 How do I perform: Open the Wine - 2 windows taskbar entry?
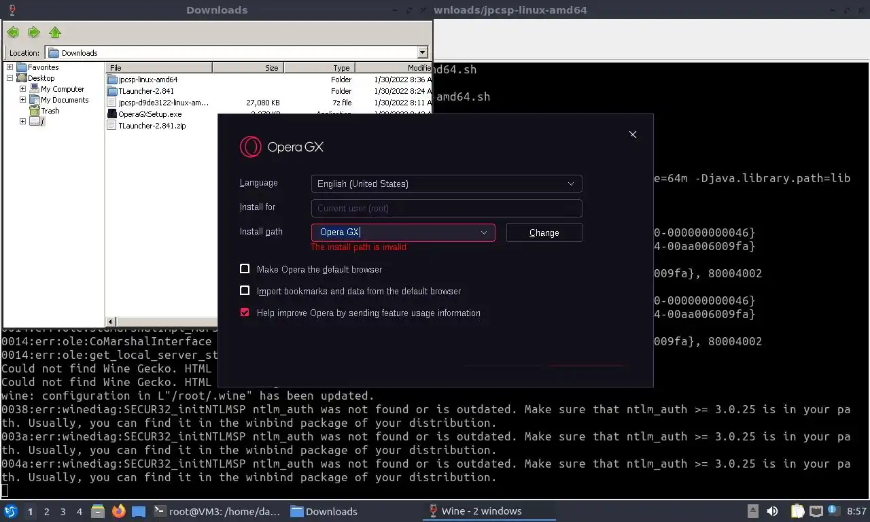(490, 511)
